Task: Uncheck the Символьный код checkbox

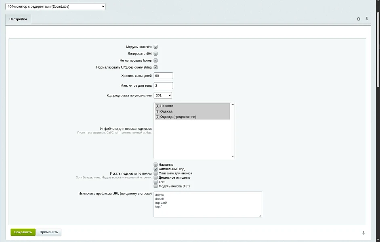Action: click(x=155, y=169)
